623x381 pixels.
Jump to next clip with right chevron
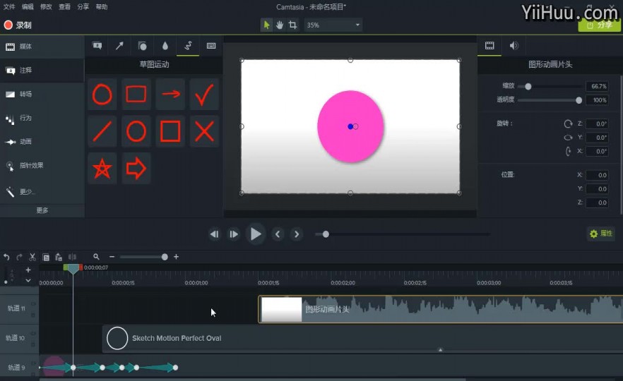(297, 234)
